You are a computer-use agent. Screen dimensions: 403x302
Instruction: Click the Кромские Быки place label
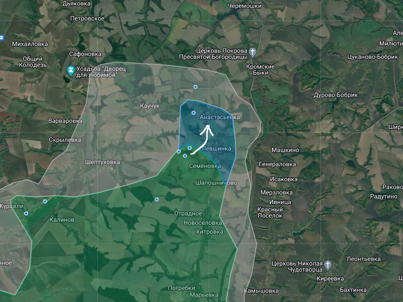260,70
